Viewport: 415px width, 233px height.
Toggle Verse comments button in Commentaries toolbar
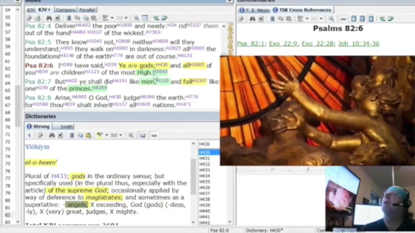[x=371, y=19]
